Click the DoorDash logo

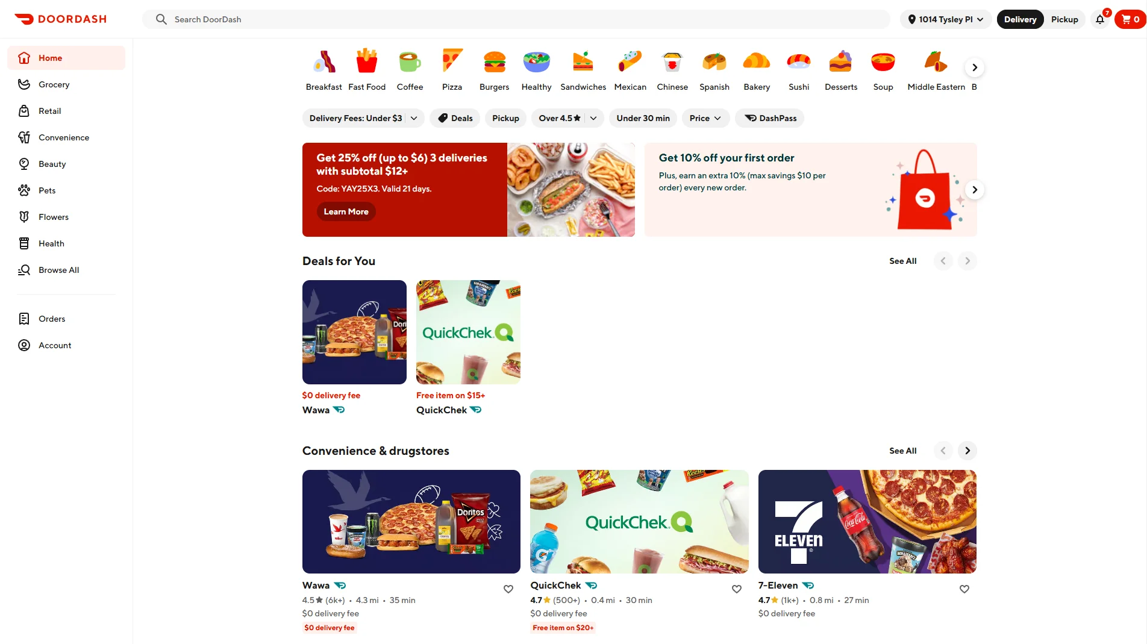[x=60, y=19]
